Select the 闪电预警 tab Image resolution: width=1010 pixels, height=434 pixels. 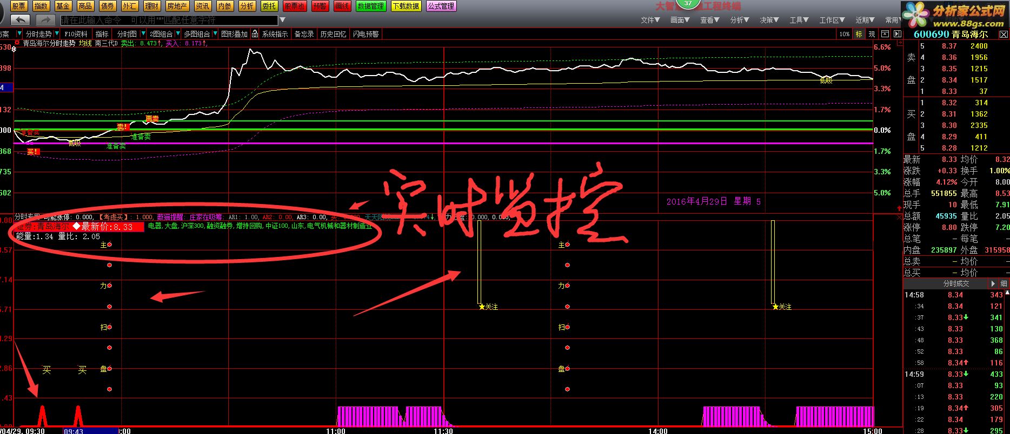(366, 34)
